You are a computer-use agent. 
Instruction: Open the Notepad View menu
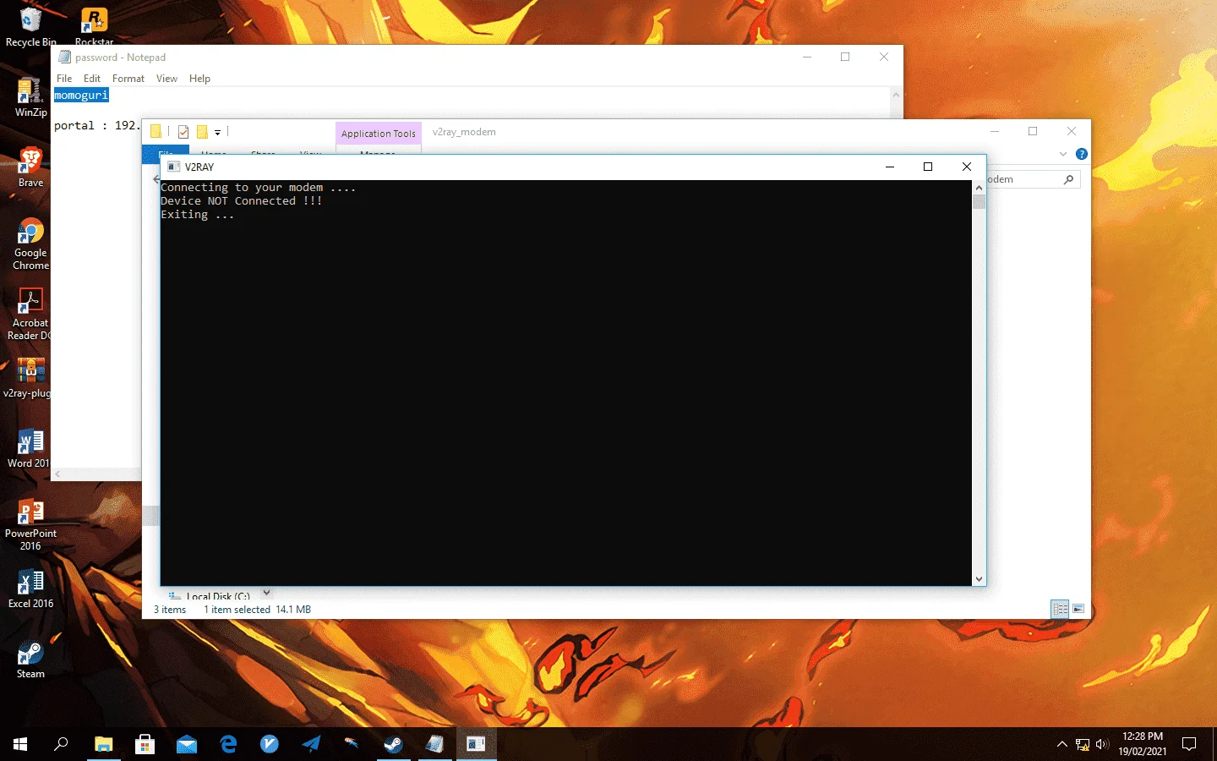[166, 79]
